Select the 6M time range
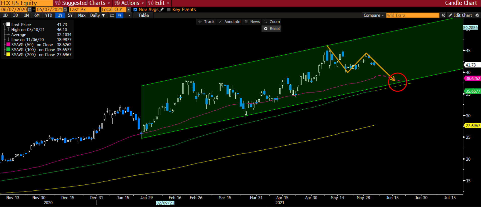481x207 pixels. pyautogui.click(x=37, y=15)
